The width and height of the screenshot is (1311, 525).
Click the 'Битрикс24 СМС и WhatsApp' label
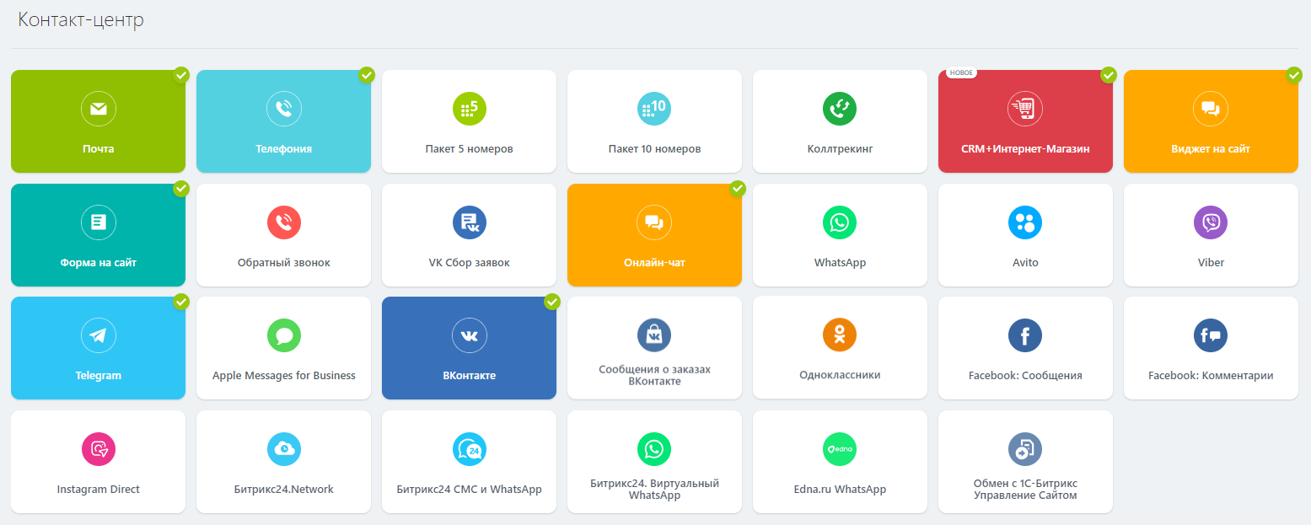[x=469, y=490]
